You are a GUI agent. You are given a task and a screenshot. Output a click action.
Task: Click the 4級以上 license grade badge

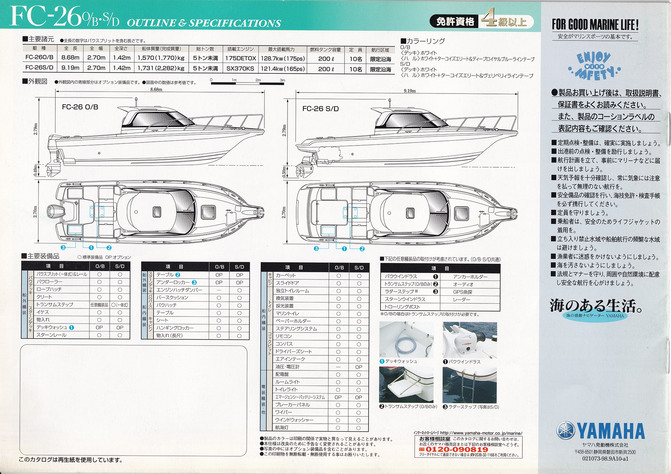[x=506, y=19]
